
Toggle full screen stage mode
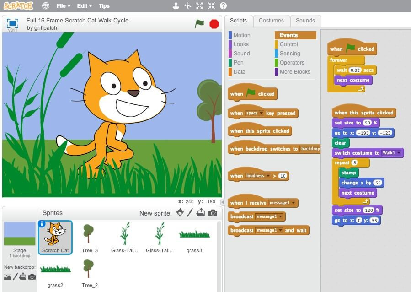pos(12,23)
